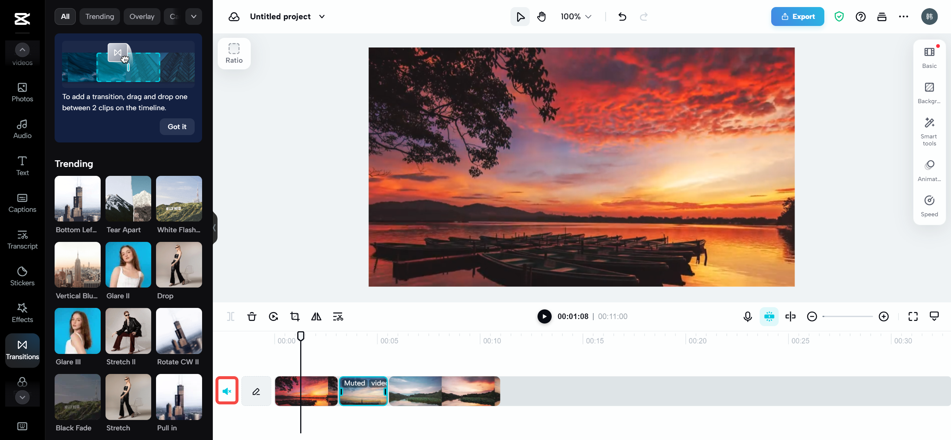Select the crop tool icon

tap(295, 316)
